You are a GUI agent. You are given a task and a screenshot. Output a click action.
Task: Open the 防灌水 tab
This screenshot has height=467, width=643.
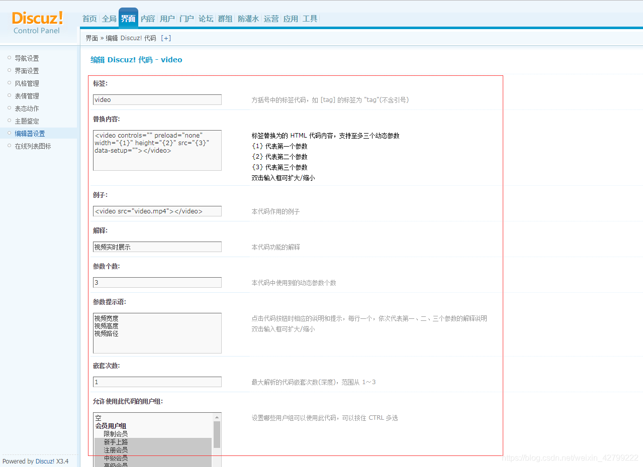coord(248,19)
